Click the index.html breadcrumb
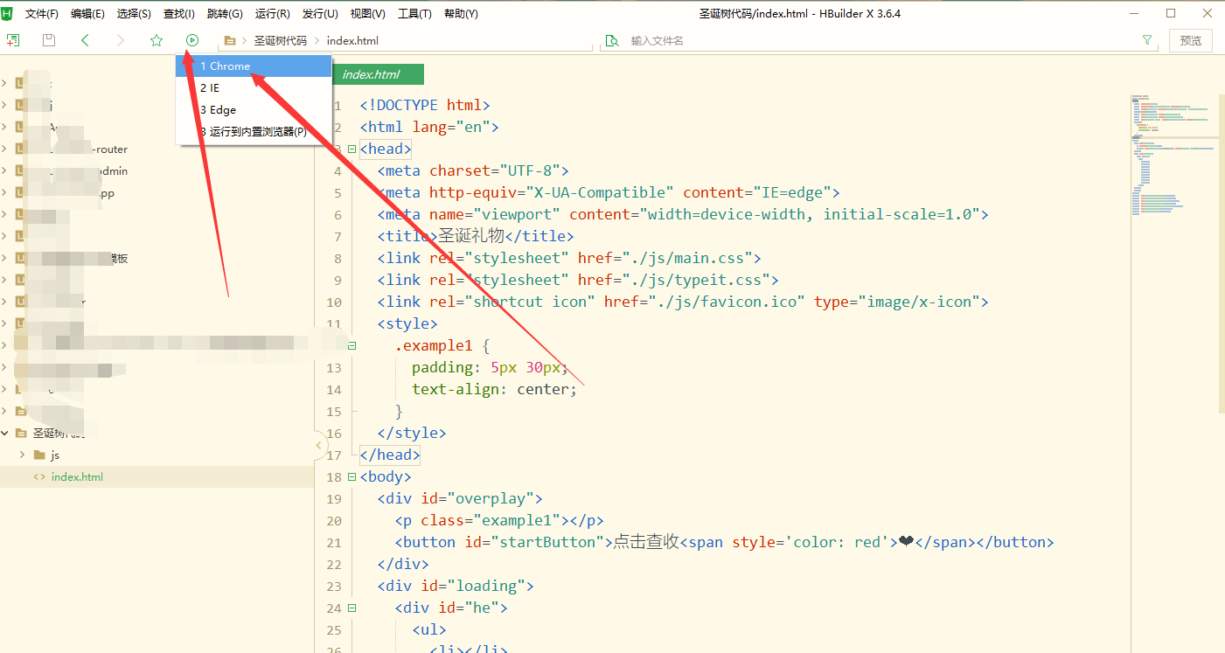Viewport: 1225px width, 653px height. 352,40
